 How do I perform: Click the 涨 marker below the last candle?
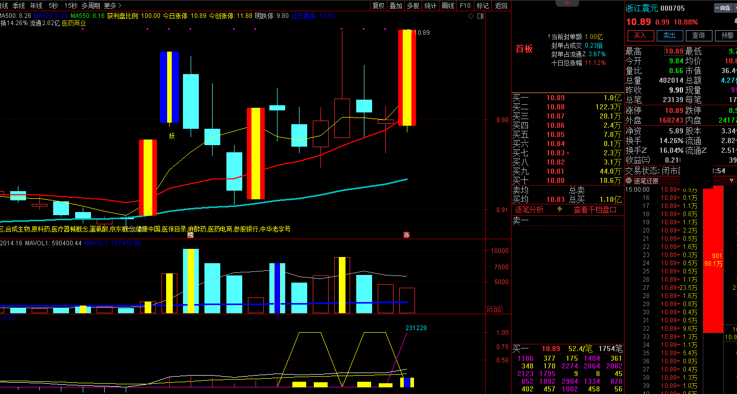(x=407, y=235)
